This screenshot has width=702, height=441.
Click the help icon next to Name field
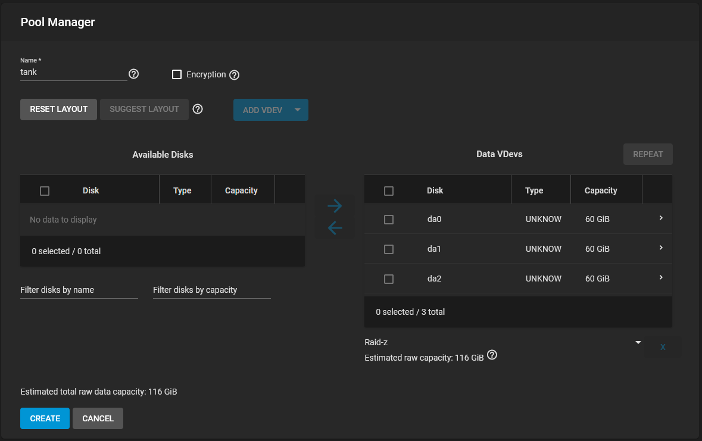click(133, 74)
